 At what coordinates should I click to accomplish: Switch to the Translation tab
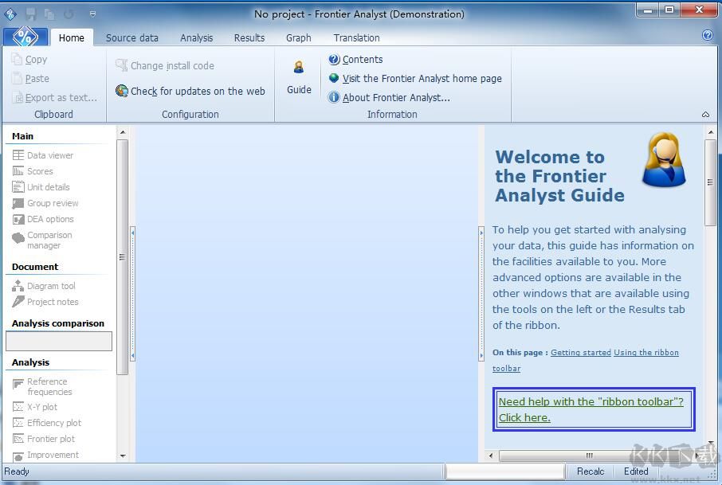pos(356,37)
